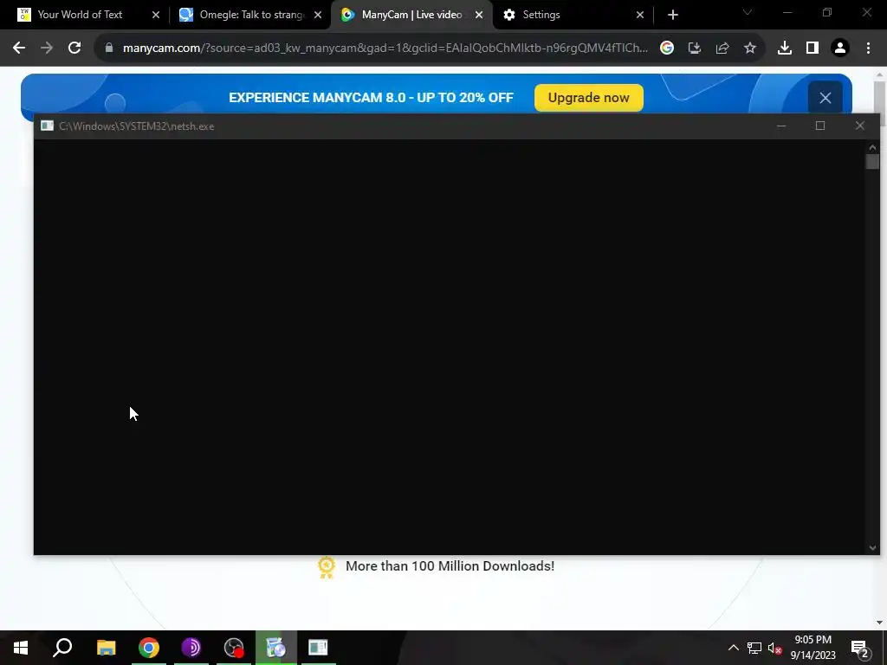Click the muted volume tray icon

(774, 648)
